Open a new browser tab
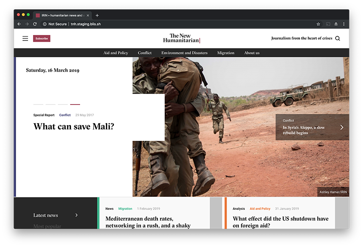The width and height of the screenshot is (363, 247). [x=97, y=16]
